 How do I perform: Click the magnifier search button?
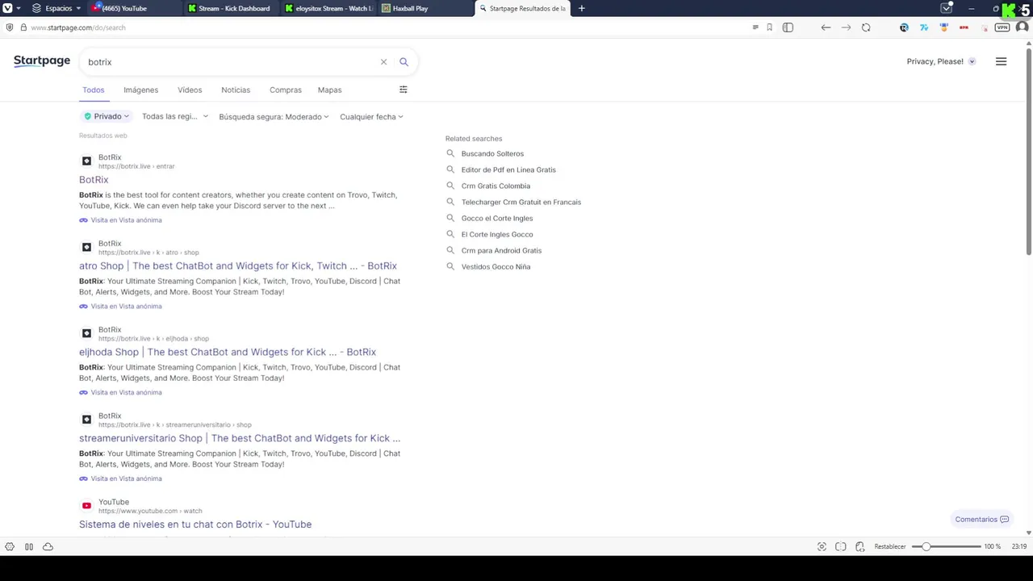click(x=404, y=62)
